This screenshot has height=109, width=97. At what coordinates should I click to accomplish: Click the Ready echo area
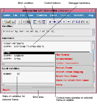[x=48, y=90]
